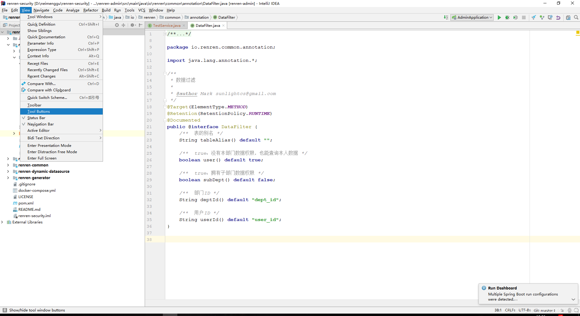Click yellow inspection marker in error stripe
This screenshot has height=316, width=580.
578,32
